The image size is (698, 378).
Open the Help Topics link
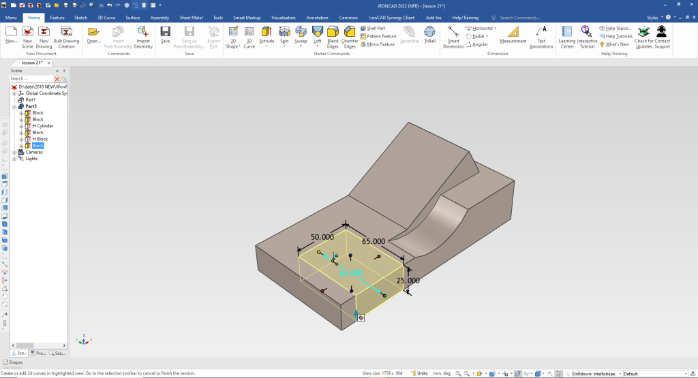pyautogui.click(x=616, y=28)
